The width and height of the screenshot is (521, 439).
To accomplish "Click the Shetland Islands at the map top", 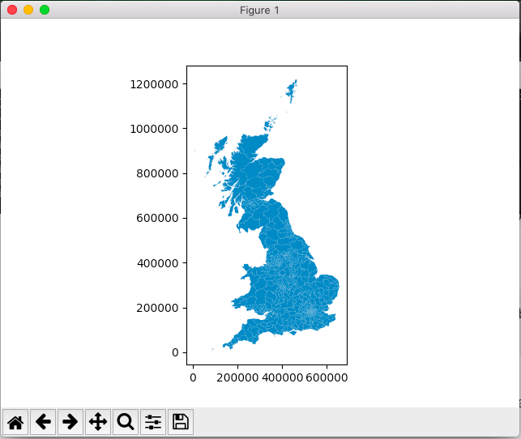I will point(292,91).
